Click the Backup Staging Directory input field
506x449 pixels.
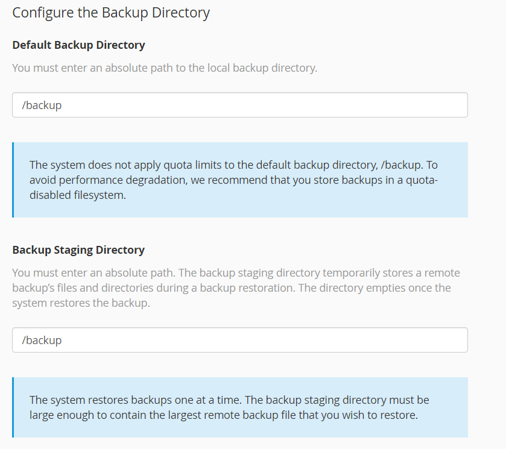(240, 340)
